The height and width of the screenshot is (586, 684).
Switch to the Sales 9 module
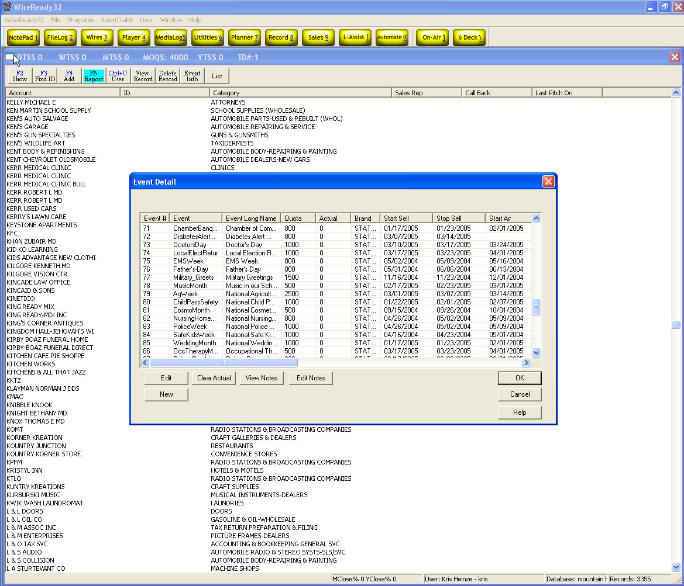point(318,37)
